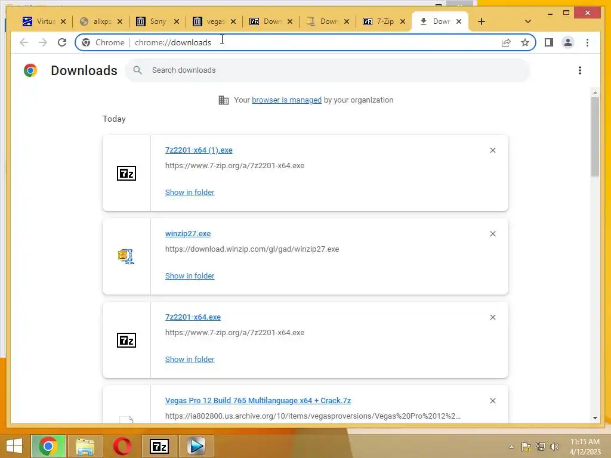Image resolution: width=611 pixels, height=458 pixels.
Task: Click the 7z file icon for 7z2201-x64 (1).exe
Action: click(x=126, y=173)
